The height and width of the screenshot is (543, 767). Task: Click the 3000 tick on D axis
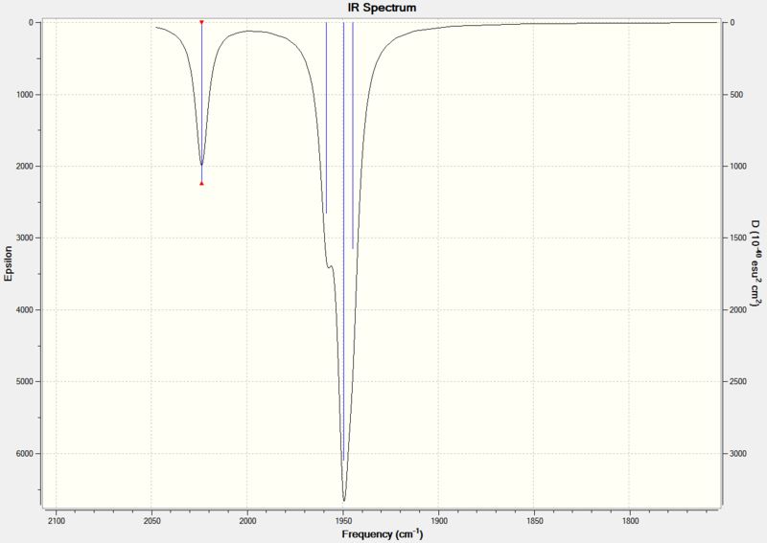tap(738, 454)
